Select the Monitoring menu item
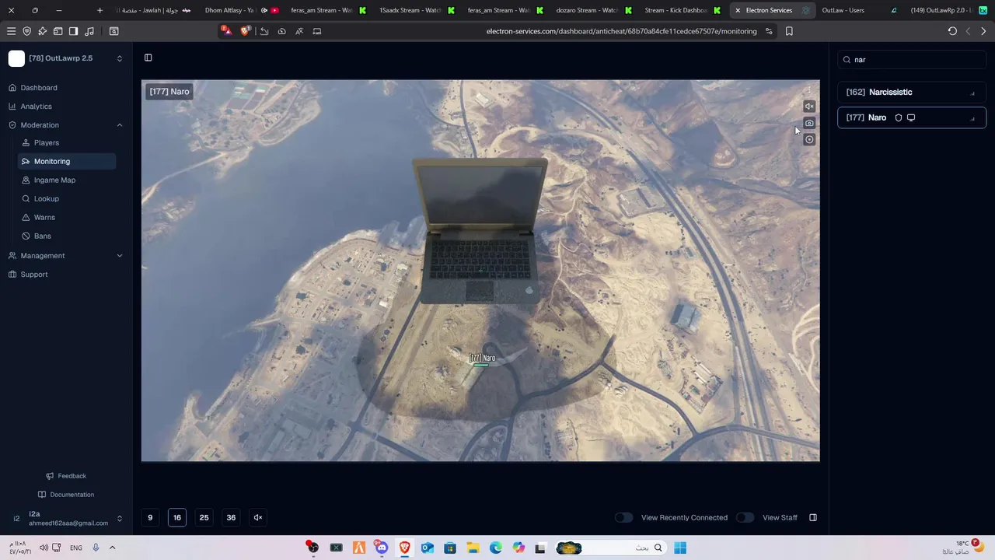 pyautogui.click(x=67, y=161)
